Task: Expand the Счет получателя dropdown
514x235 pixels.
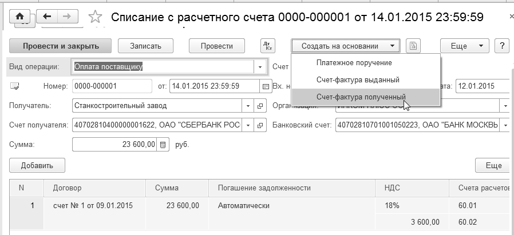Action: [x=248, y=125]
